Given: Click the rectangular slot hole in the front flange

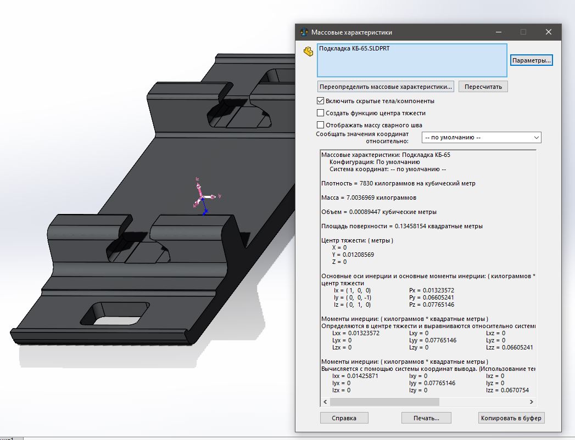Looking at the screenshot, I should click(115, 314).
